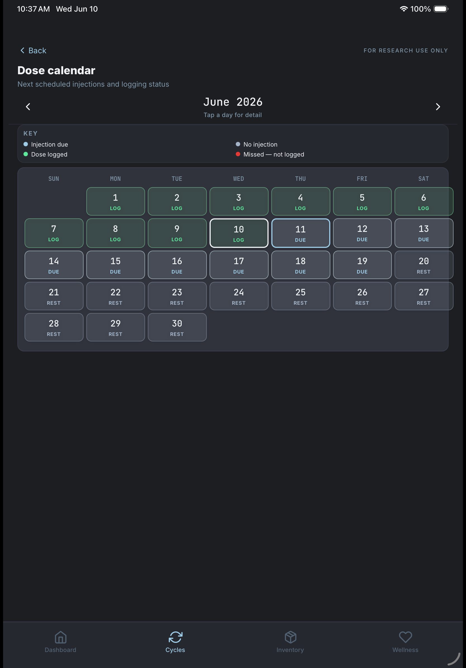Viewport: 466px width, 668px height.
Task: Pick the 22 REST day cell
Action: click(x=116, y=296)
